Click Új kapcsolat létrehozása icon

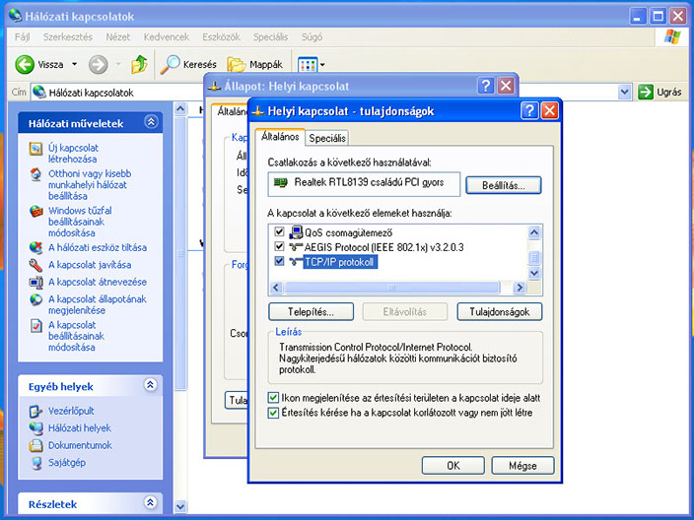(35, 149)
